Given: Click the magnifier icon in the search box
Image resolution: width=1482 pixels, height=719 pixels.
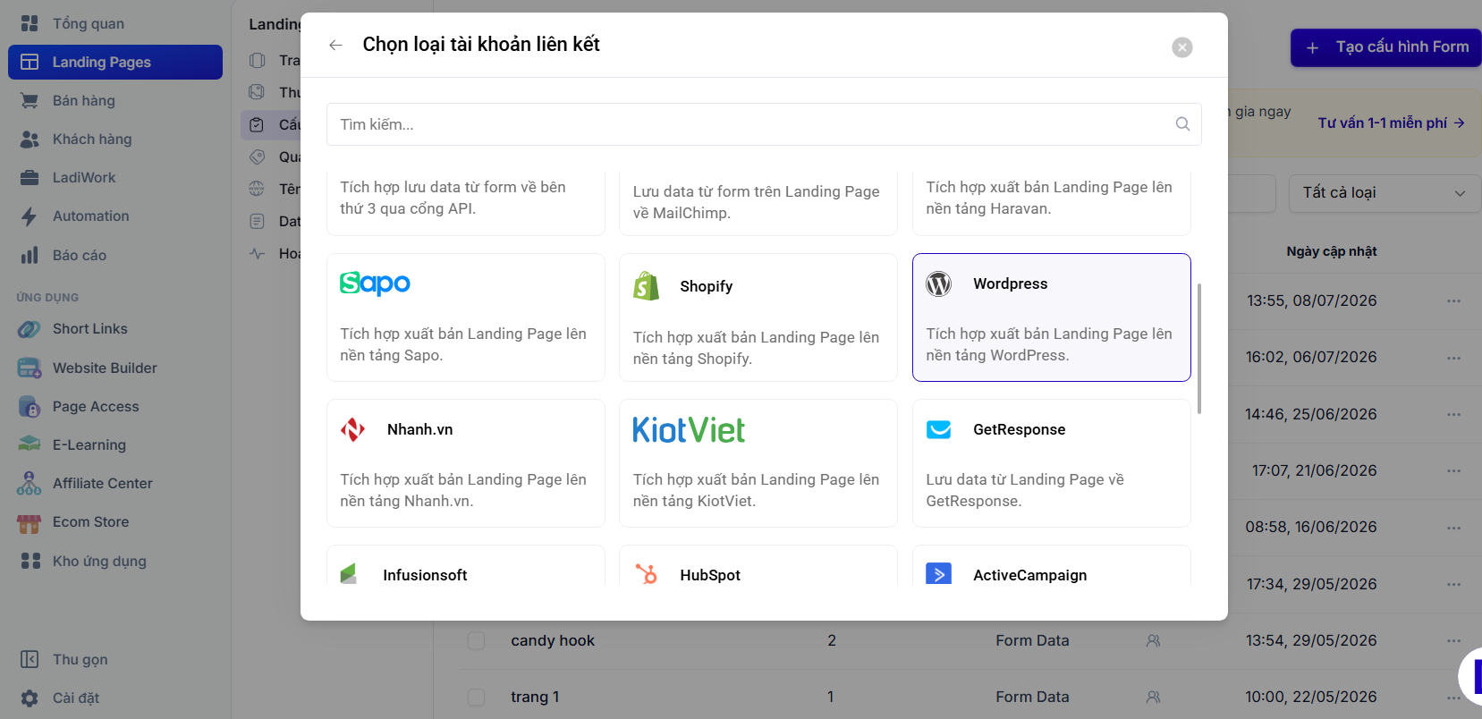Looking at the screenshot, I should (1182, 124).
